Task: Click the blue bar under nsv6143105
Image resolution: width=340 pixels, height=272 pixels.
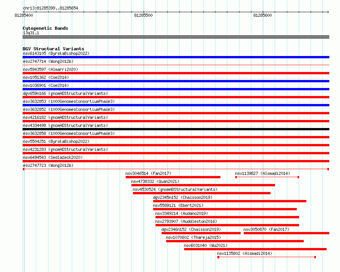Action: 176,57
